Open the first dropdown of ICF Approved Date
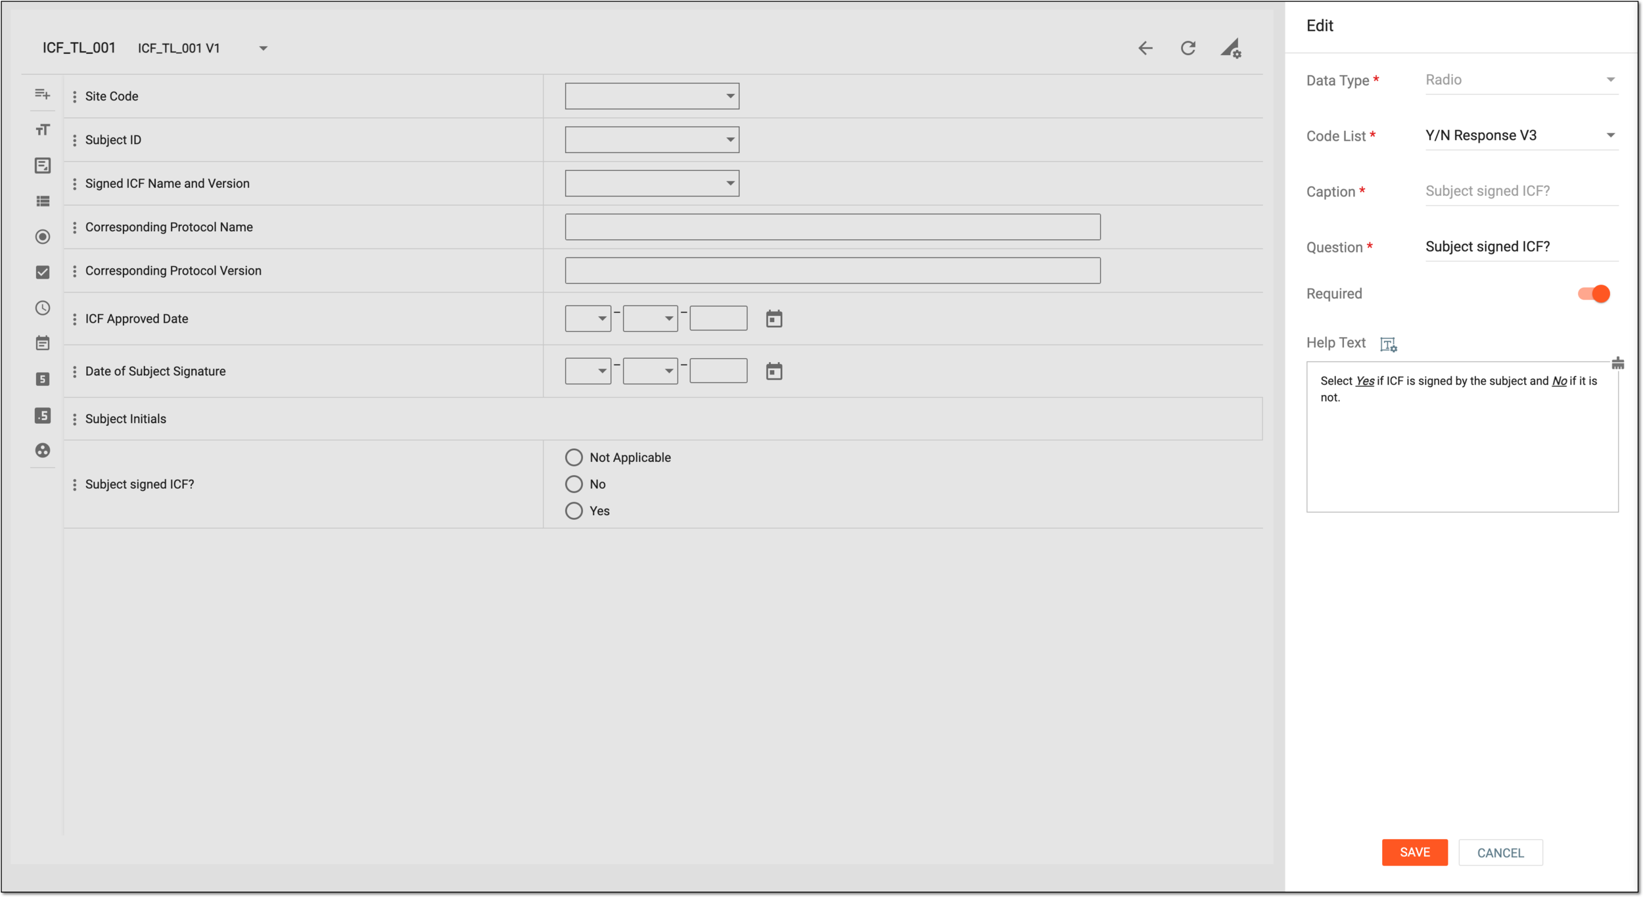1643x897 pixels. 588,318
